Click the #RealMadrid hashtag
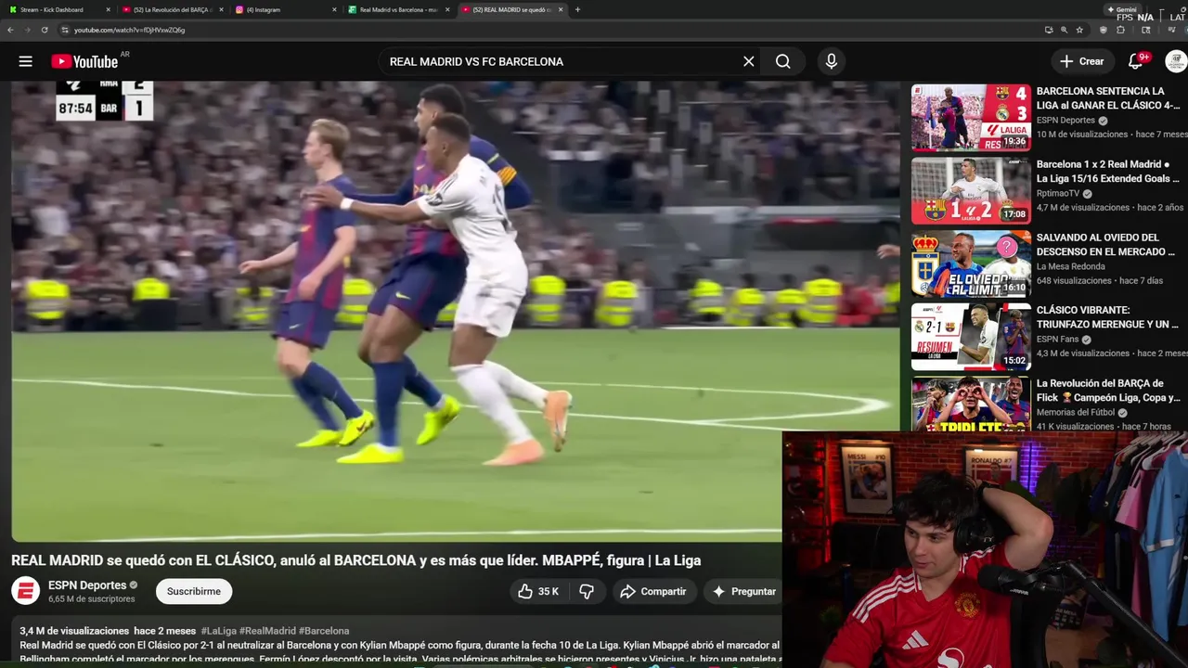This screenshot has height=668, width=1188. 267,631
